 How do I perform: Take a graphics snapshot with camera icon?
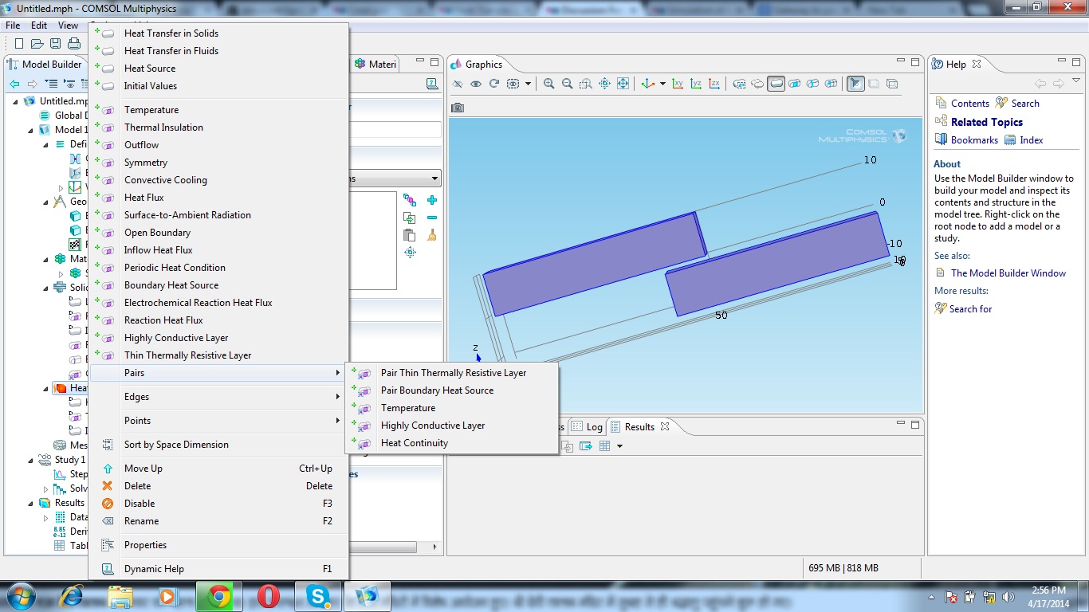click(458, 108)
